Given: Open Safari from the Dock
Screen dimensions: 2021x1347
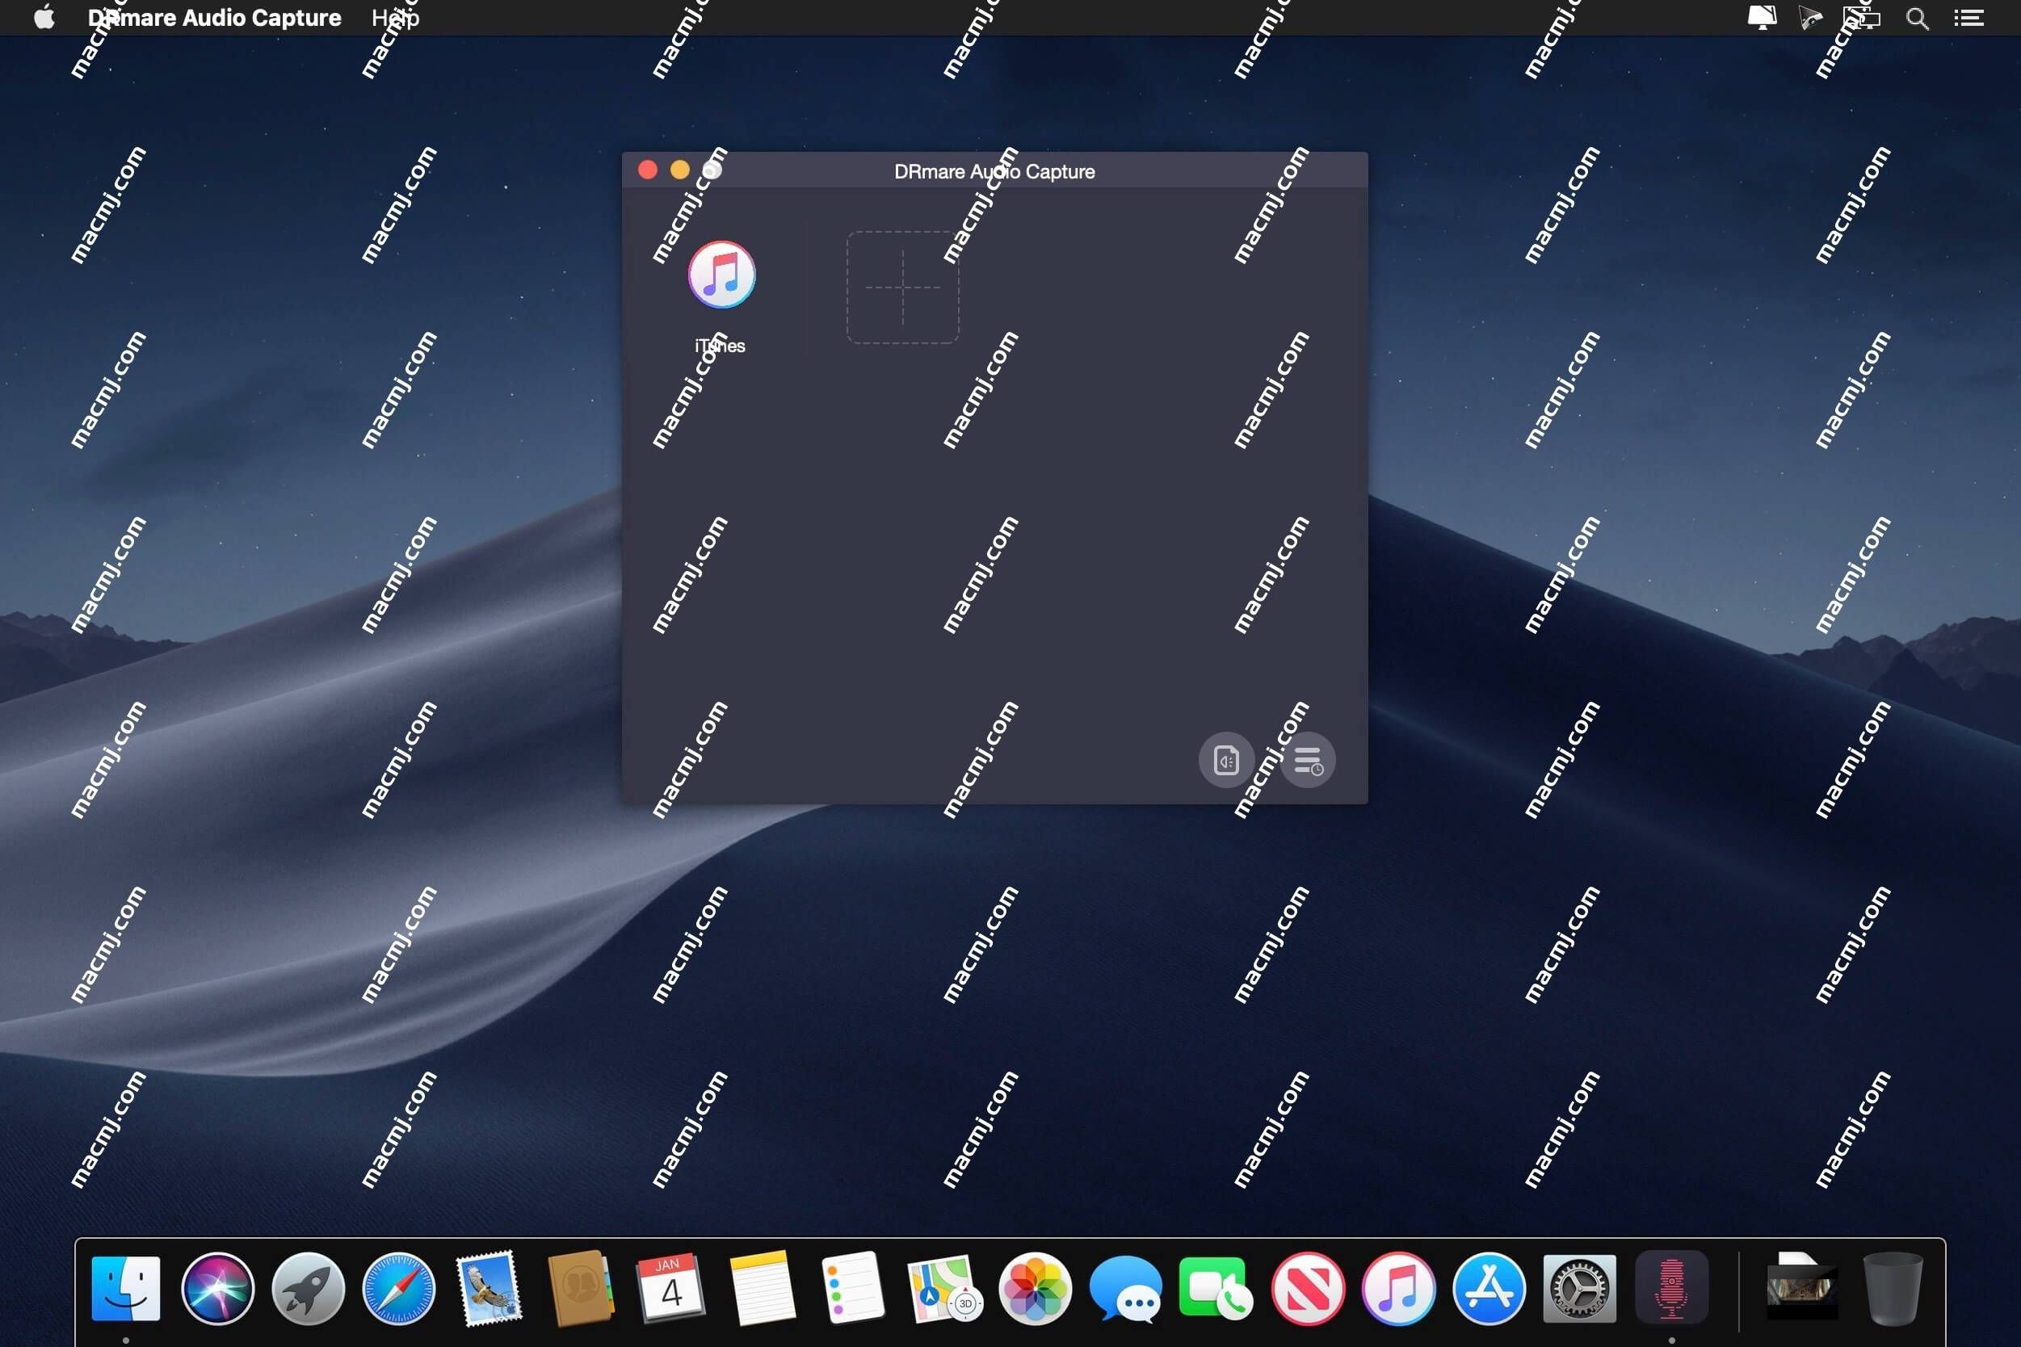Looking at the screenshot, I should [399, 1288].
